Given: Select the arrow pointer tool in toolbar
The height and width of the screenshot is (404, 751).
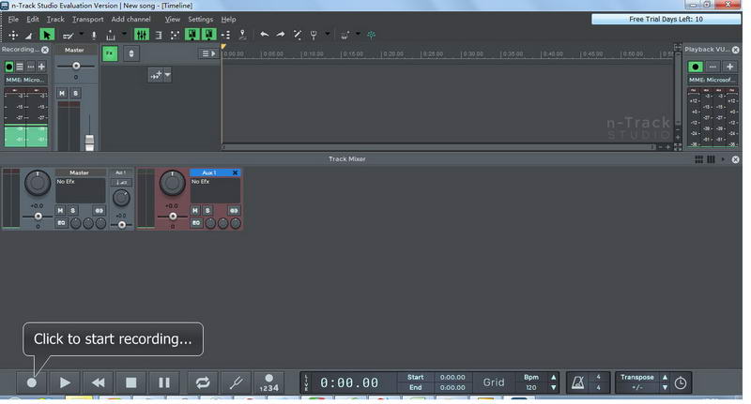Looking at the screenshot, I should [x=46, y=35].
